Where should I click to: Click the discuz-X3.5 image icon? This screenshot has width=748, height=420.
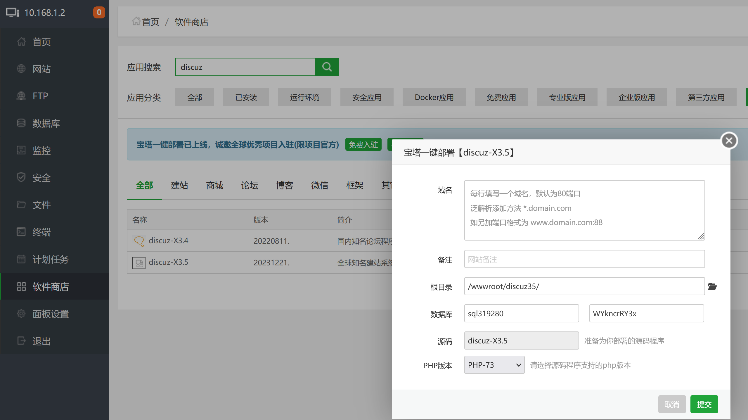click(139, 263)
